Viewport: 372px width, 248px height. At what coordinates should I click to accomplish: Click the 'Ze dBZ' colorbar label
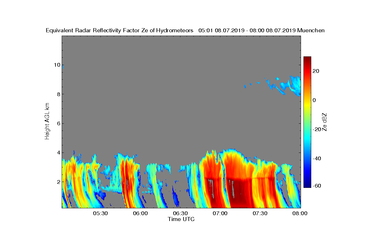pyautogui.click(x=325, y=122)
